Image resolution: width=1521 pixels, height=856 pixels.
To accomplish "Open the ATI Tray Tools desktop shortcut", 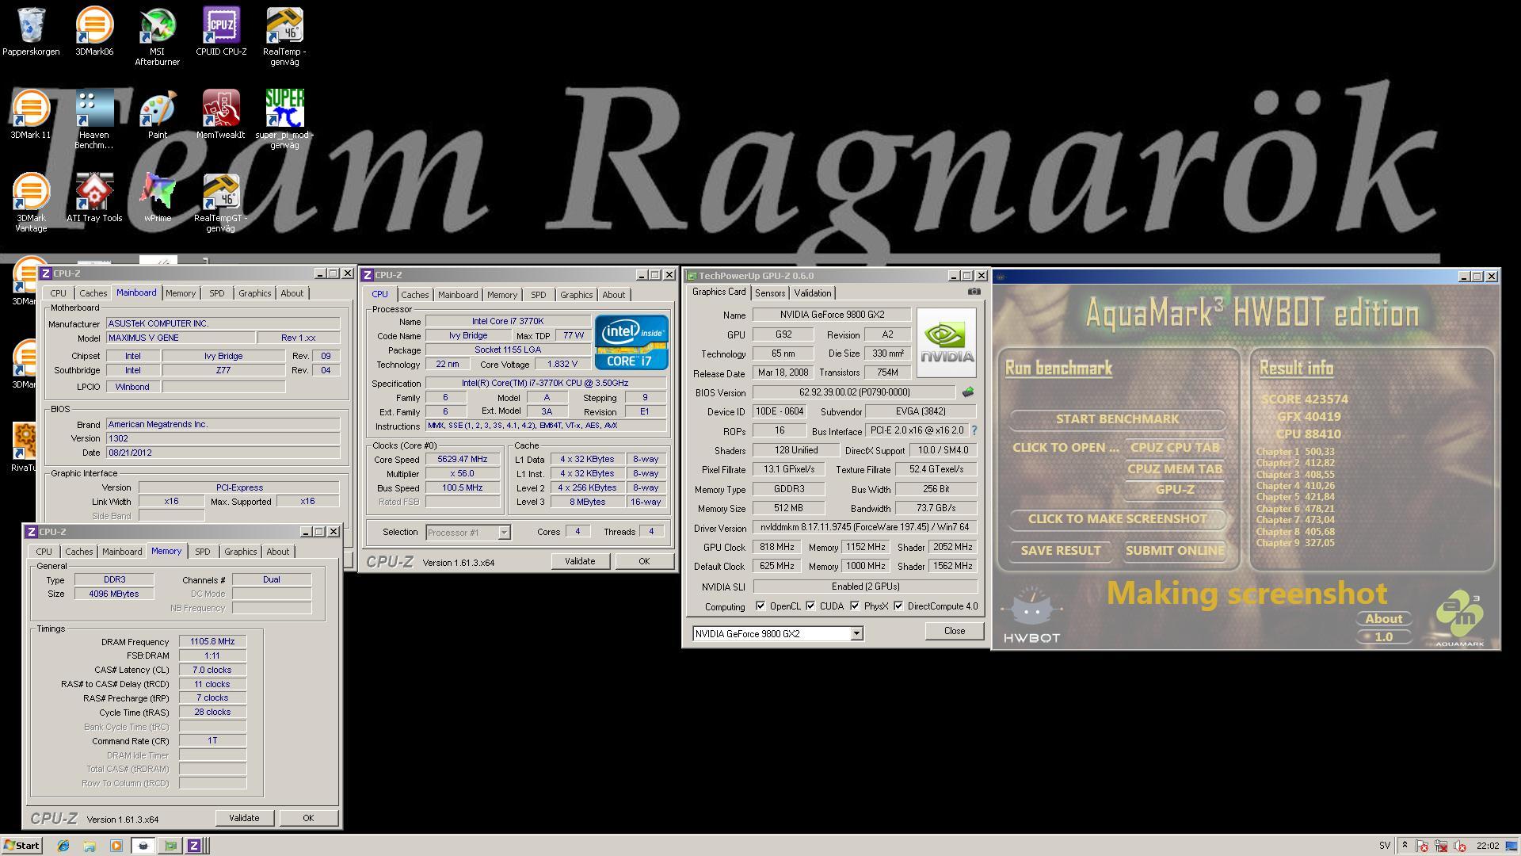I will tap(94, 198).
